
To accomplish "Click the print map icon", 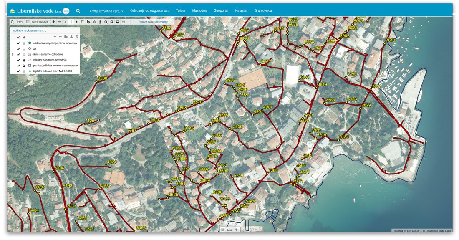I will pos(118,22).
